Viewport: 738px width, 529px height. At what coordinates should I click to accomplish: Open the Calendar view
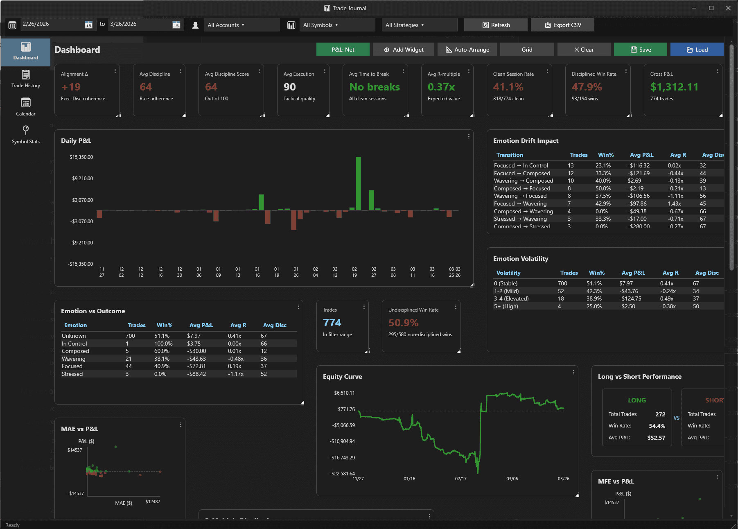(x=25, y=107)
